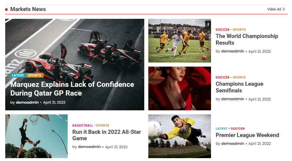Click LATEST category above Premier League Weekend
The image size is (292, 161).
pos(221,129)
